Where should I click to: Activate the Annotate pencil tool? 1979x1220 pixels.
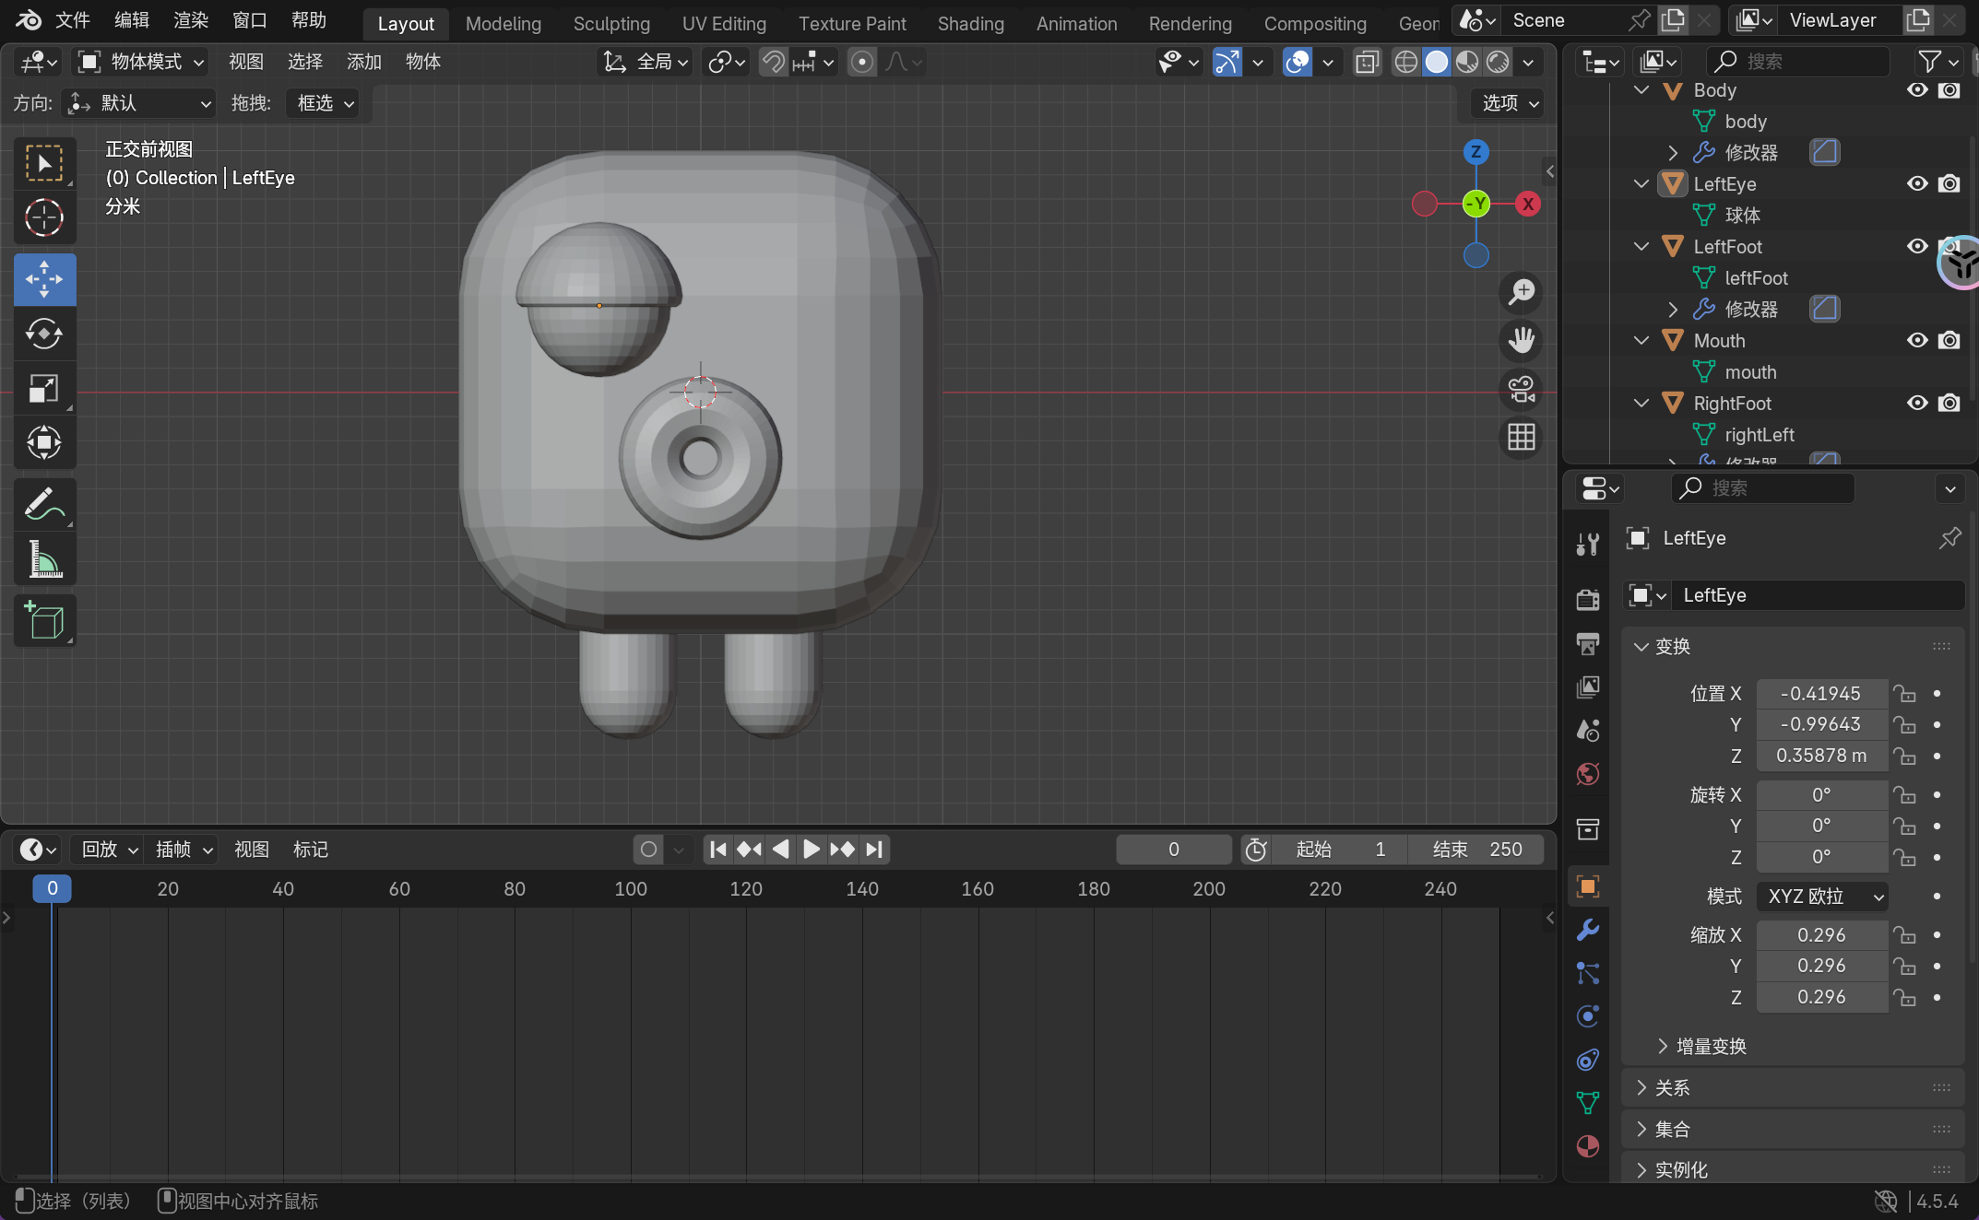[43, 504]
